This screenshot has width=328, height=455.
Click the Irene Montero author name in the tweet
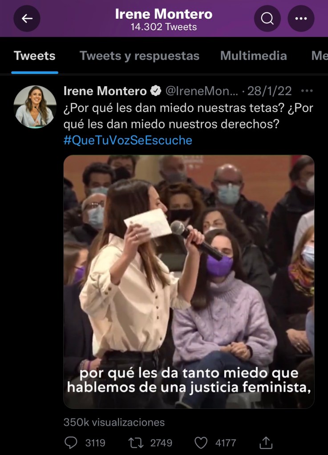[x=105, y=91]
